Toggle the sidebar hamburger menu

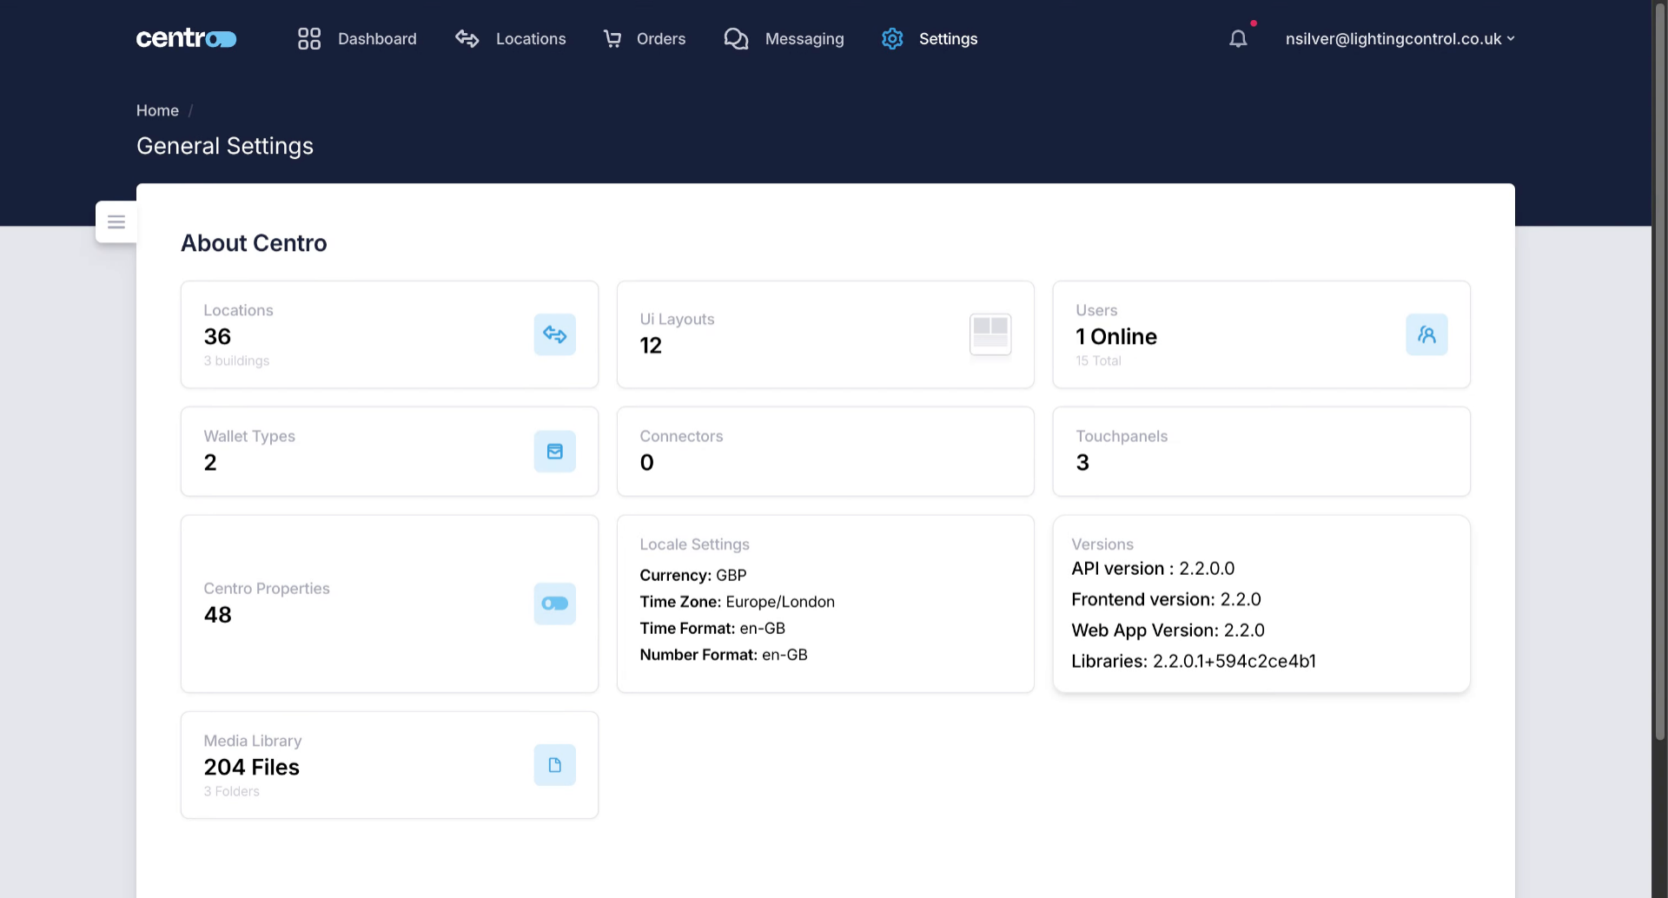point(116,221)
